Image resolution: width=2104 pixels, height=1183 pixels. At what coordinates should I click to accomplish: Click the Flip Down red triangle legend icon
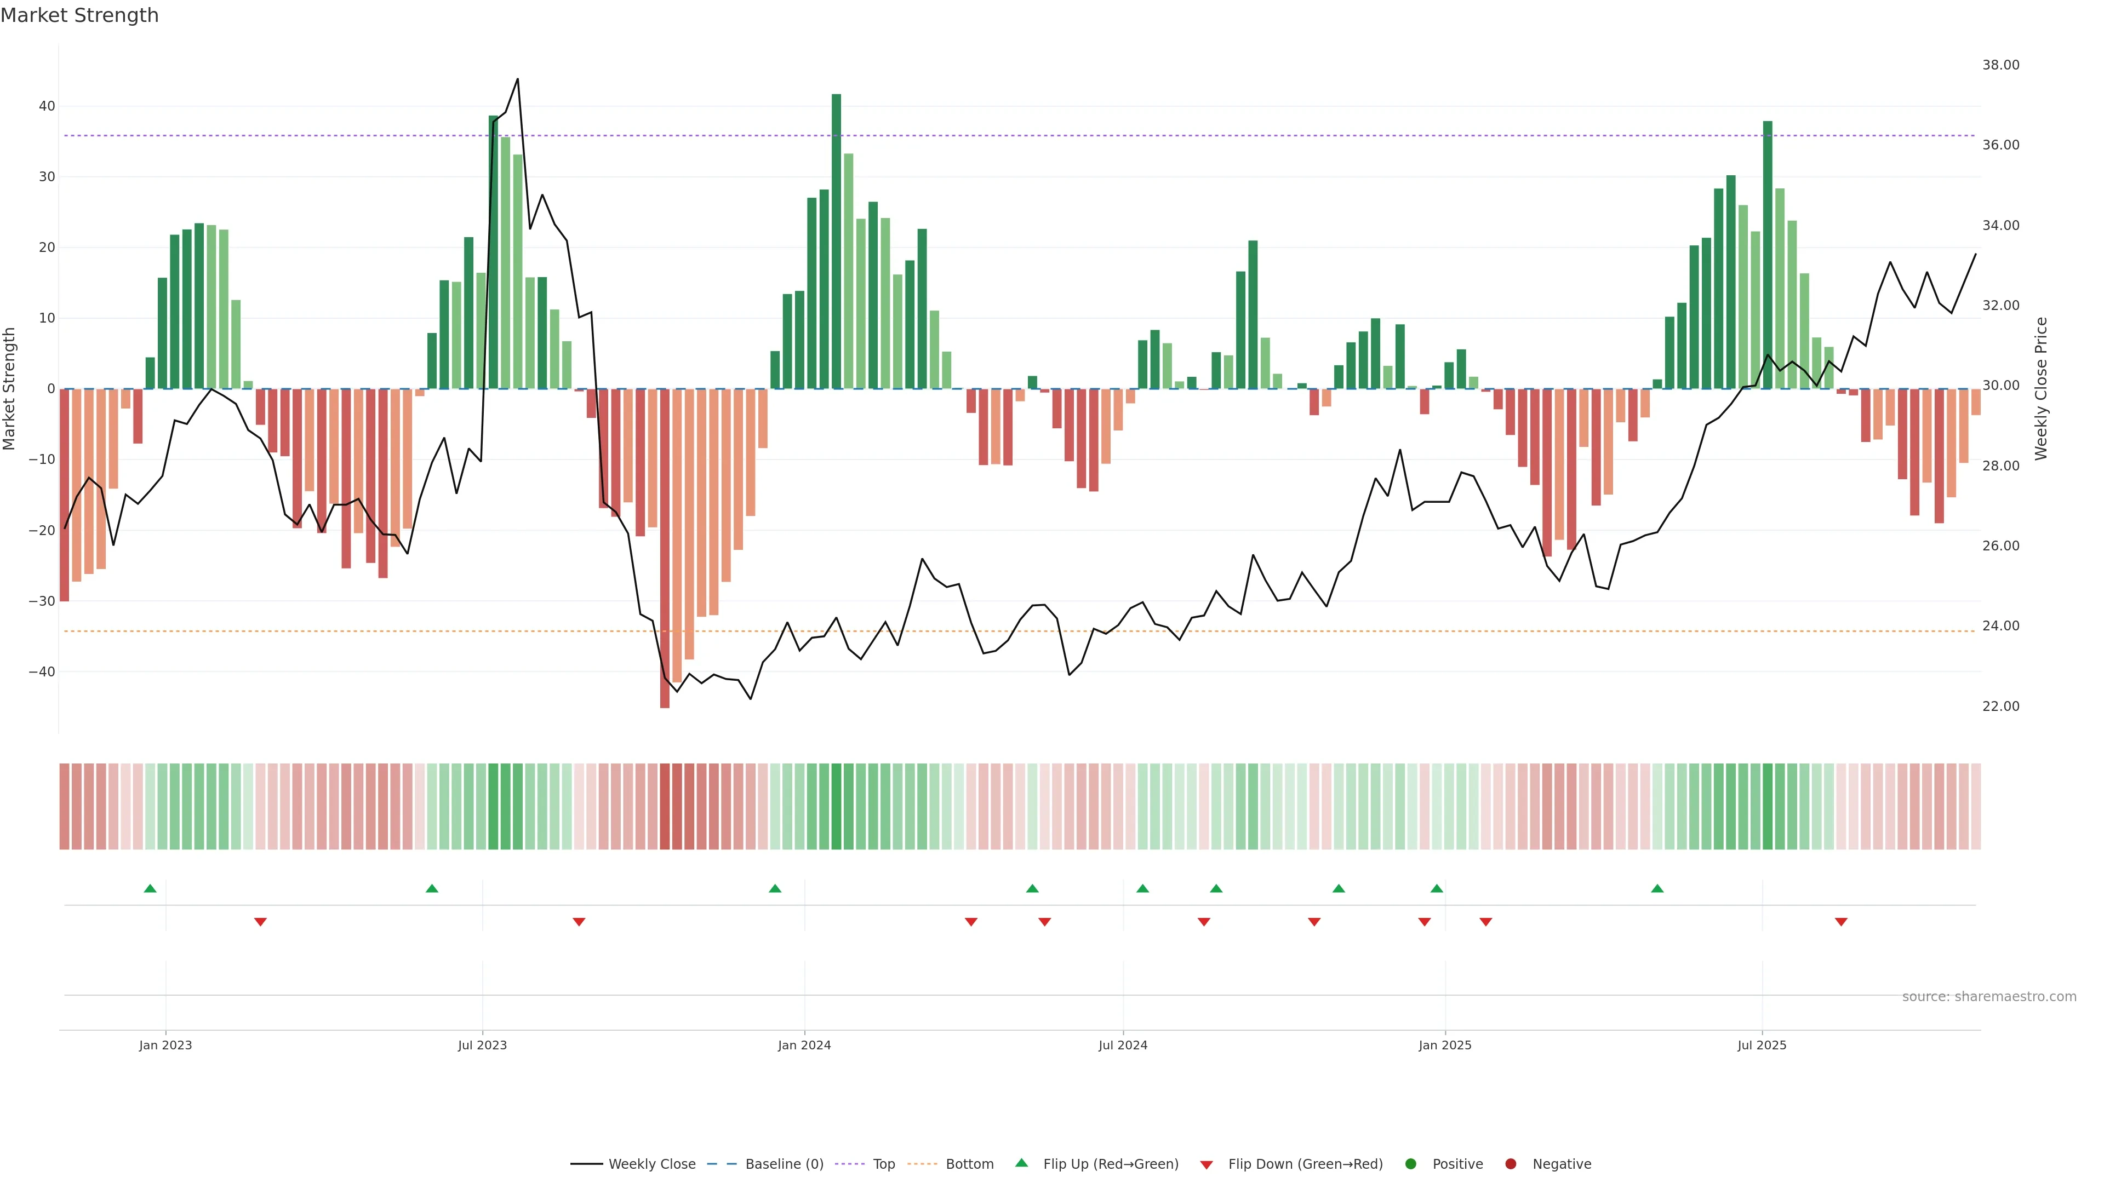point(1207,1165)
